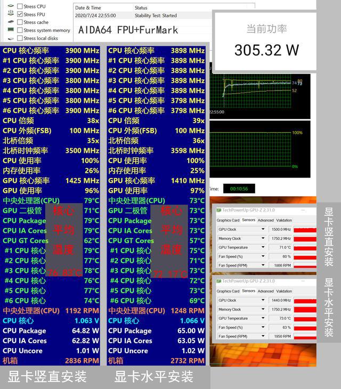The image size is (341, 389).
Task: Uncheck the Stress FPU checkbox
Action: click(20, 14)
